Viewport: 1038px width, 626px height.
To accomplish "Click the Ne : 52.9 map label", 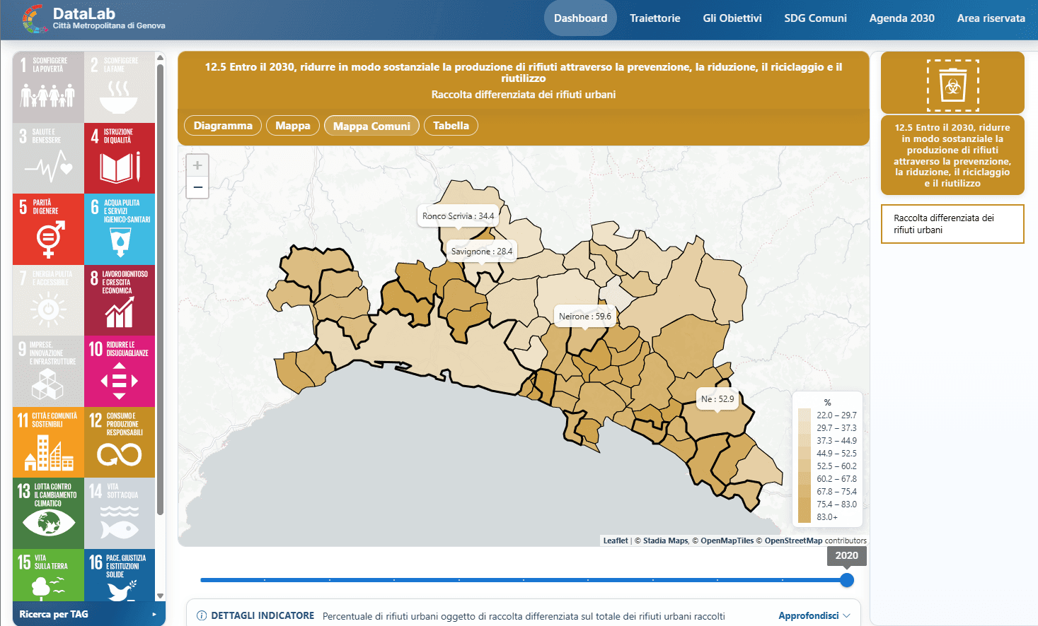I will pos(717,399).
